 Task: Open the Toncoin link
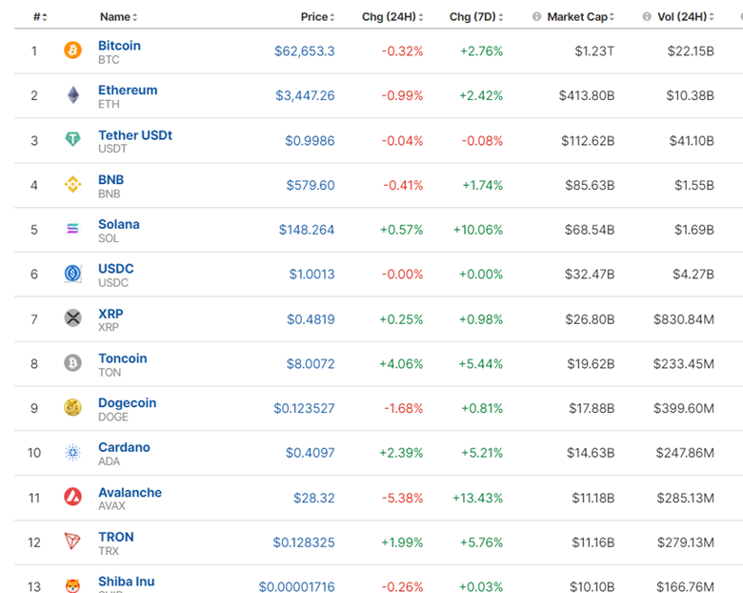(x=123, y=358)
